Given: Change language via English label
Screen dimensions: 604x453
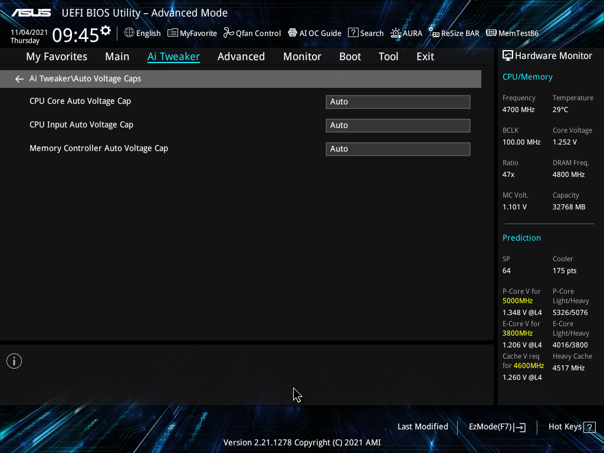Looking at the screenshot, I should (148, 33).
